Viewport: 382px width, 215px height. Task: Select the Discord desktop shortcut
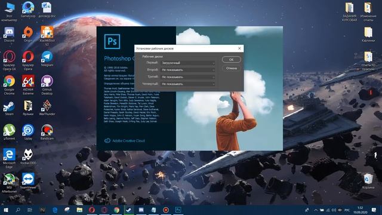coord(10,34)
